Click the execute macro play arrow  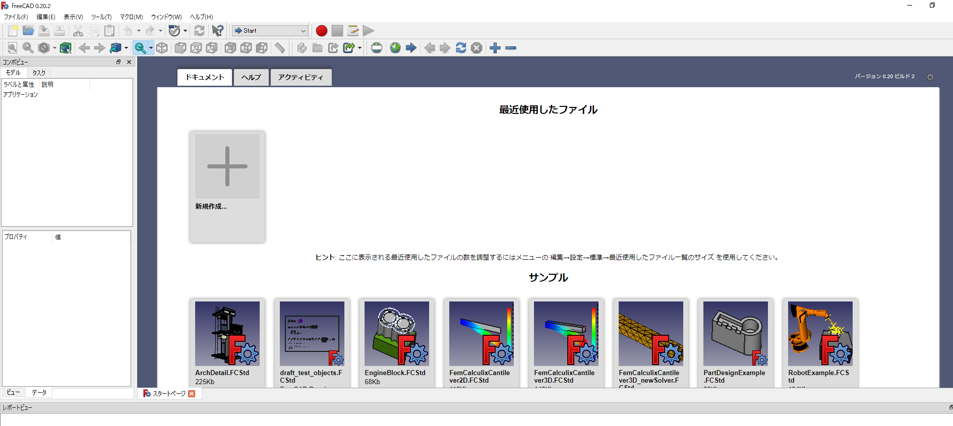[369, 31]
